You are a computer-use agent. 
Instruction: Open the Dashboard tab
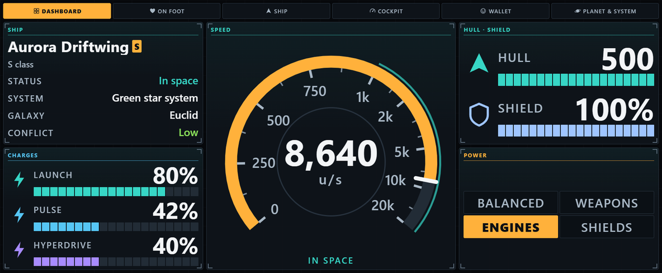pos(57,11)
